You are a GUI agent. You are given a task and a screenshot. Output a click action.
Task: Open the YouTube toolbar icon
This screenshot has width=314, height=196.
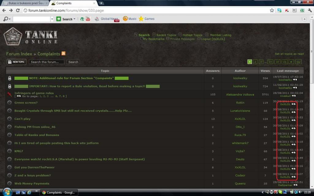click(88, 19)
